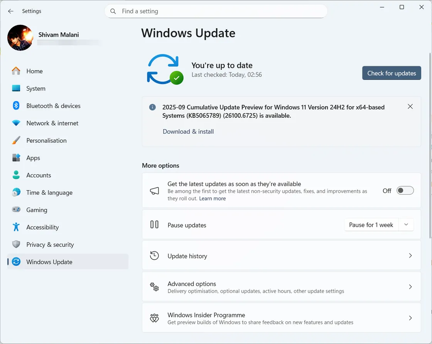
Task: Go to the Home menu item
Action: tap(34, 71)
